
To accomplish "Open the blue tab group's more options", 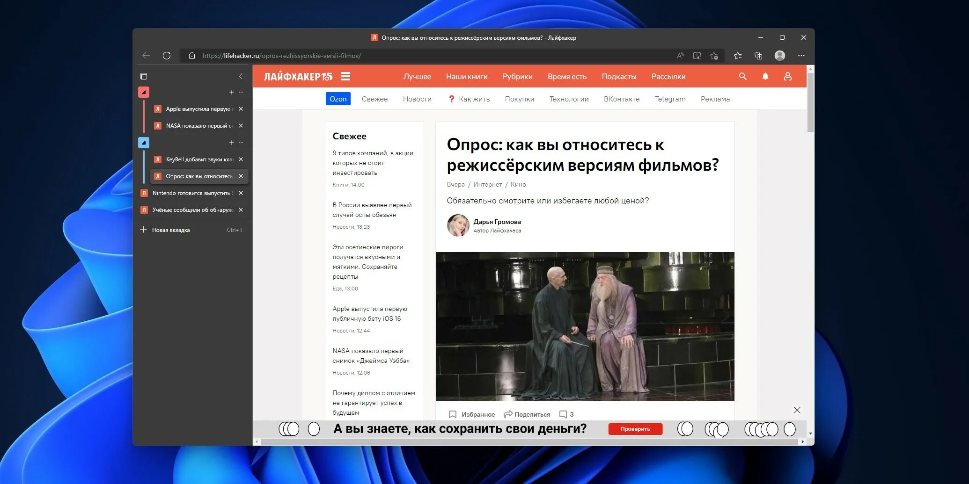I will click(241, 143).
